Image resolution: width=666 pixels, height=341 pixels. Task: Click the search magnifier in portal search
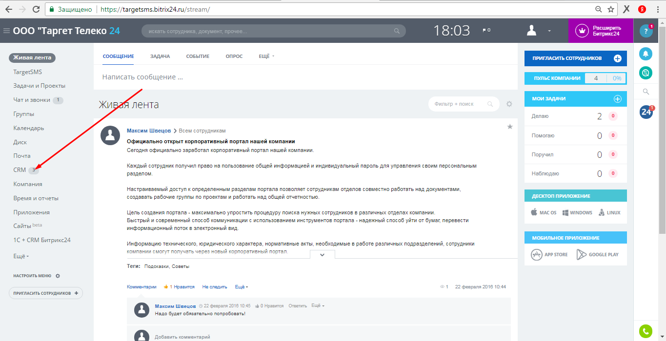[x=397, y=31]
